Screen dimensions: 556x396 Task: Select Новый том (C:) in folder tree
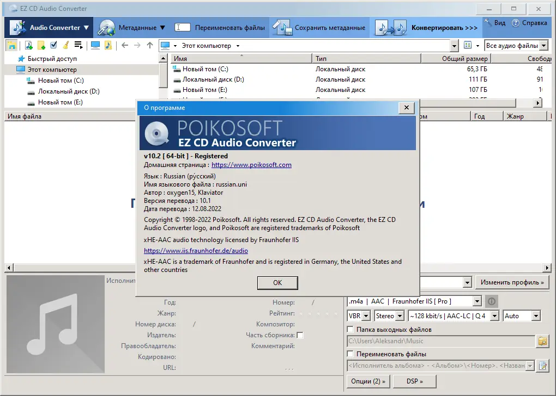61,81
